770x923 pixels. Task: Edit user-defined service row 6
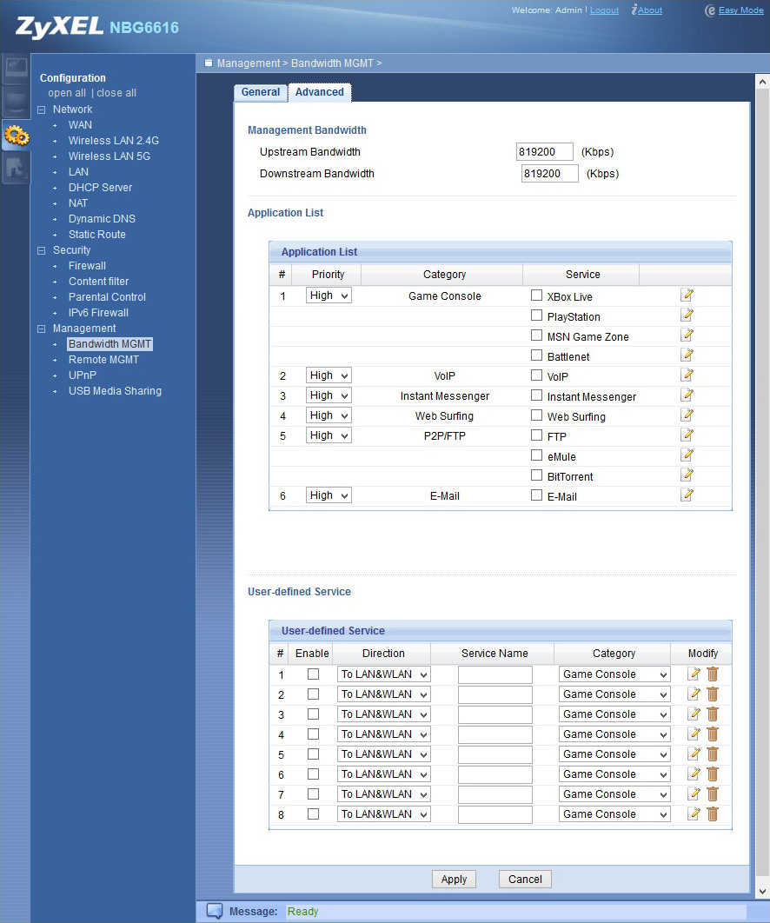[694, 774]
